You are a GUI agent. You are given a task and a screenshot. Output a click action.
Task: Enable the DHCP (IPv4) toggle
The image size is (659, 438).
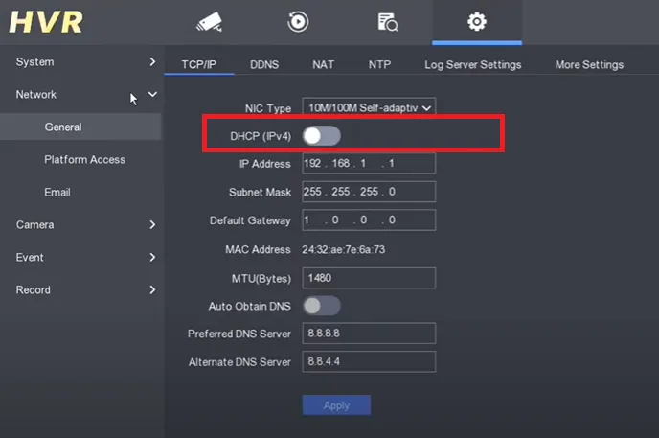[322, 136]
